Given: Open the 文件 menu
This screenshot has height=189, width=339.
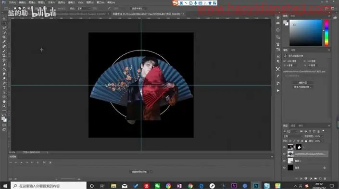Looking at the screenshot, I should point(12,2).
